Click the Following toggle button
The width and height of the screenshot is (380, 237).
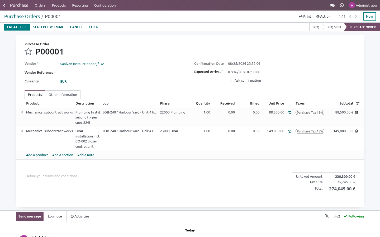(354, 216)
